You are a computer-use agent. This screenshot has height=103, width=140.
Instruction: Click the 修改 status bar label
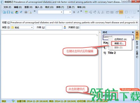click(4, 101)
